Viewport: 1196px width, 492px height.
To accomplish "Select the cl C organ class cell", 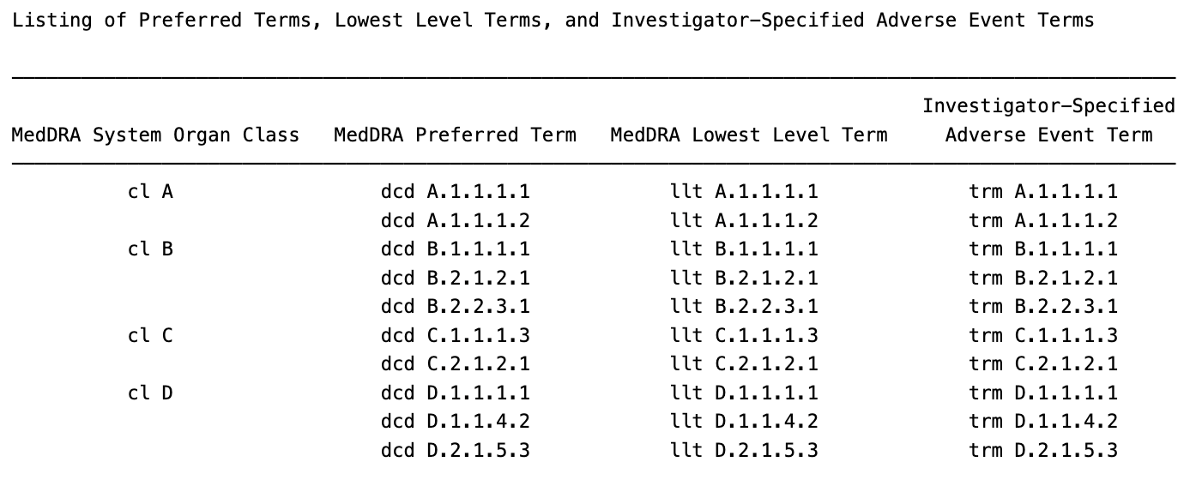I will click(x=150, y=335).
